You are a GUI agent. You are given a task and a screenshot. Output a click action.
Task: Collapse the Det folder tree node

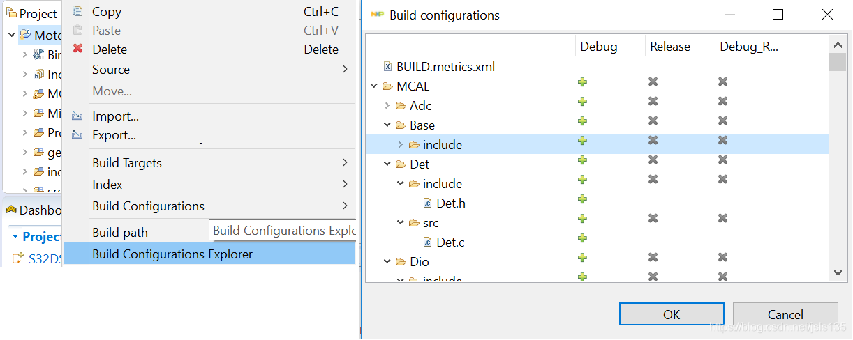[387, 164]
